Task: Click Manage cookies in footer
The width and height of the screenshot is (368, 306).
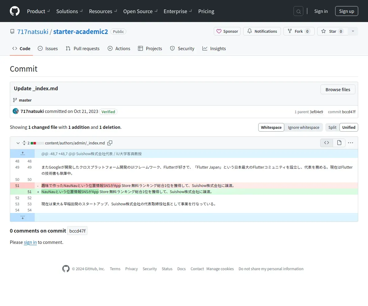Action: pos(220,269)
